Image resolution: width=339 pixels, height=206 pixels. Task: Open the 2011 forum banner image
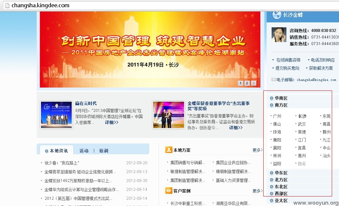point(150,49)
